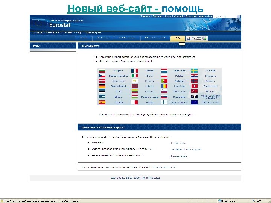The image size is (271, 203).
Task: Click the Local intranet zone status icon
Action: point(220,201)
